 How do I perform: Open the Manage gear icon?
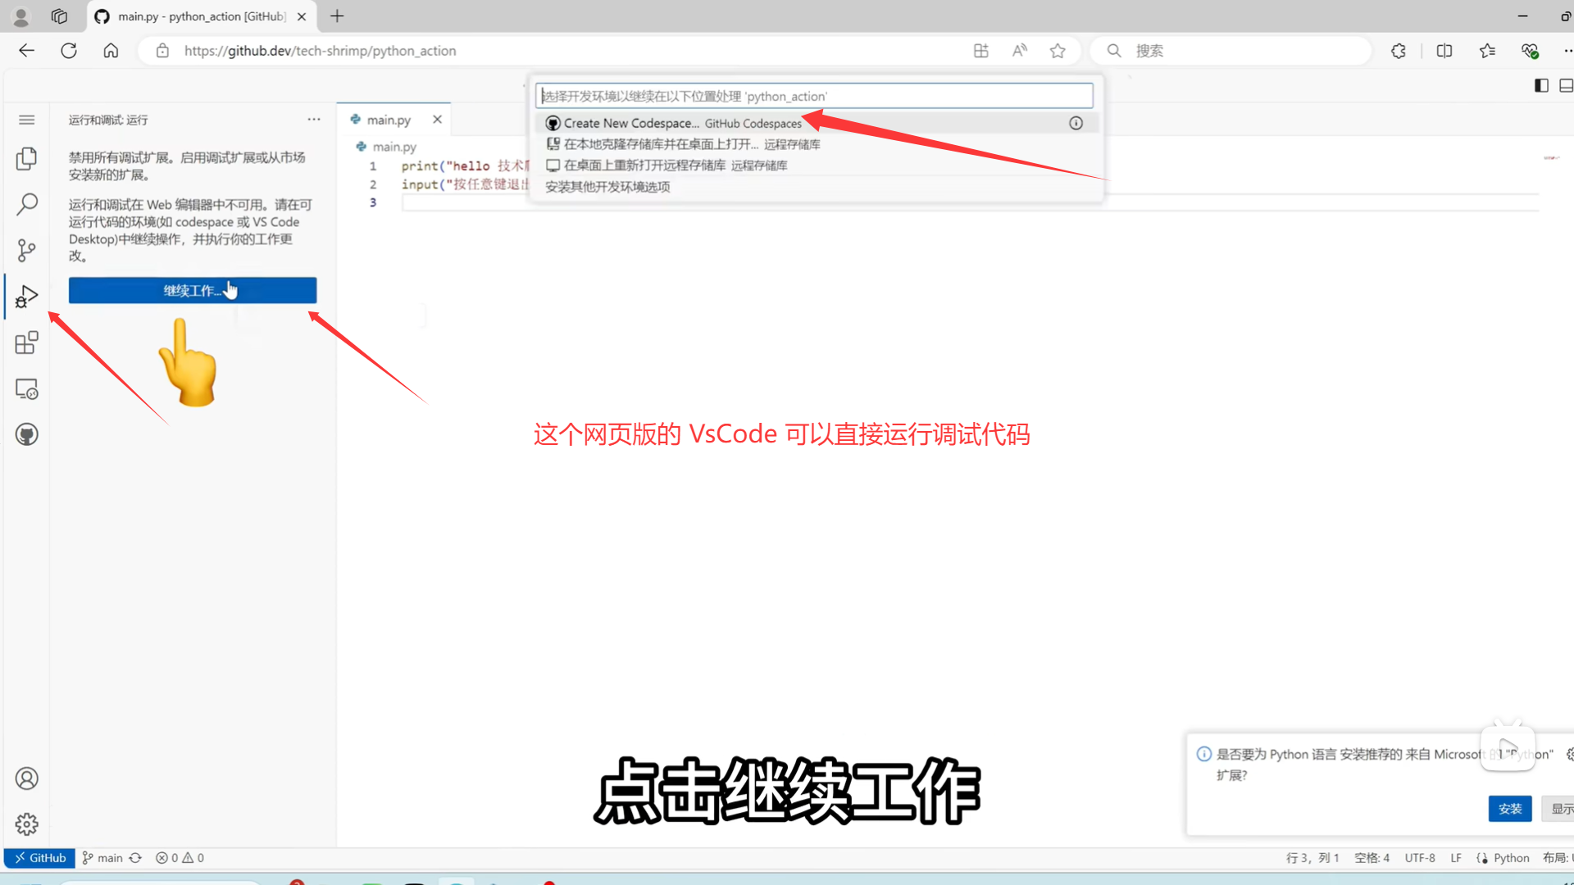point(26,824)
